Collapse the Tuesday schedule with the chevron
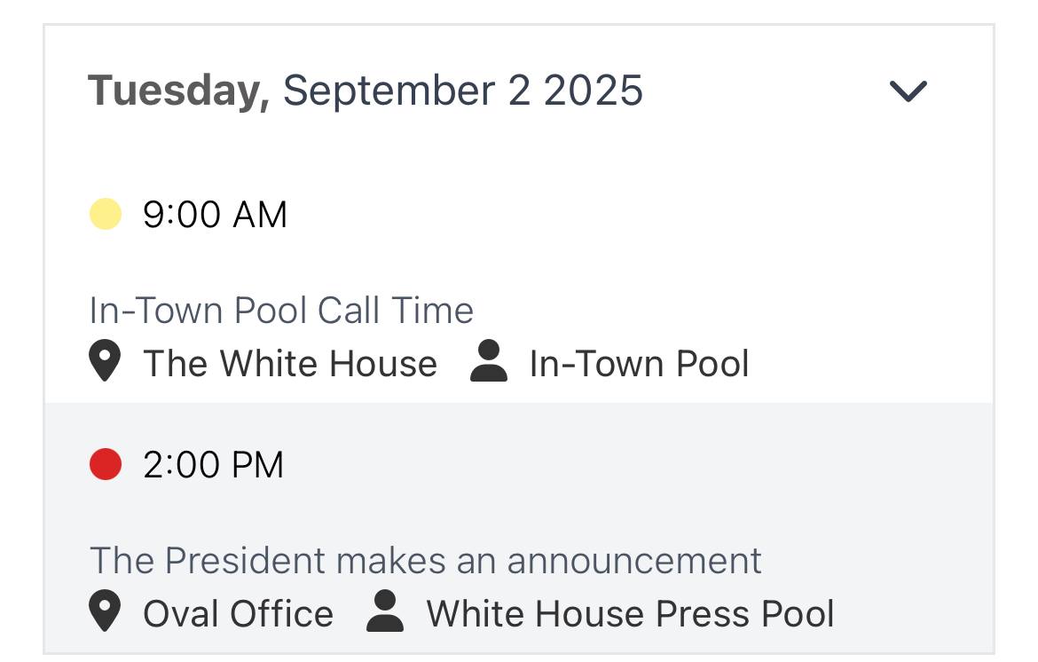 tap(908, 91)
